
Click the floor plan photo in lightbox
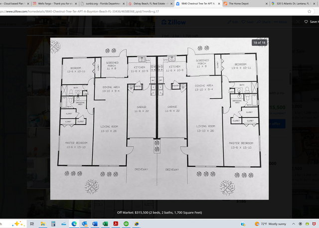159,119
